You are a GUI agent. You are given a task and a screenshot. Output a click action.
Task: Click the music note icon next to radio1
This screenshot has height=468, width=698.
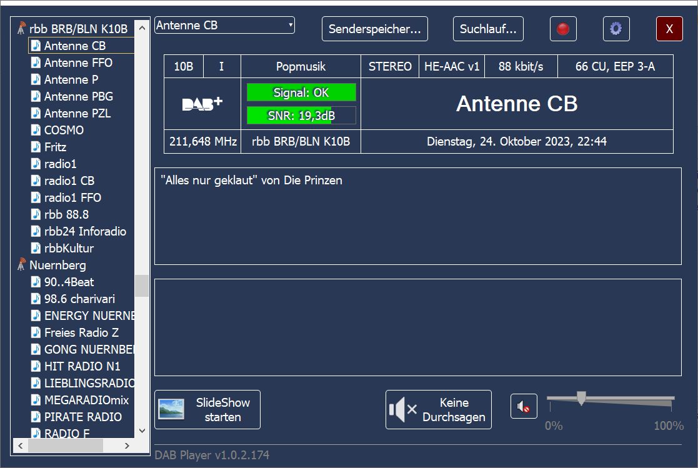click(x=36, y=164)
